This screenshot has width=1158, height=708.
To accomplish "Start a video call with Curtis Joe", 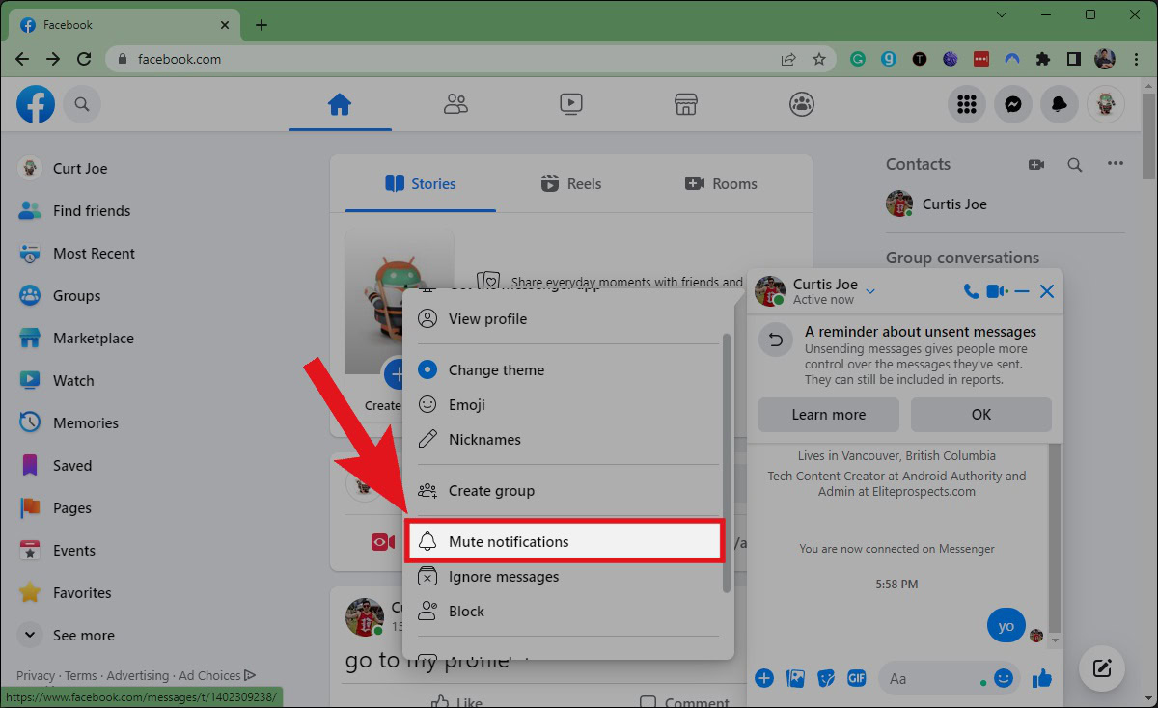I will [x=997, y=291].
